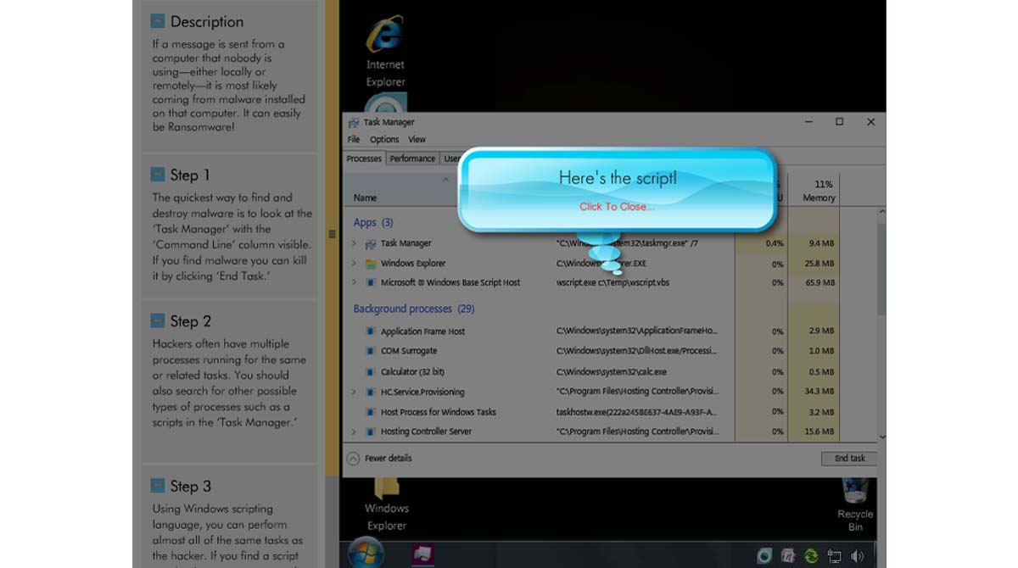Screen dimensions: 1018x568
Task: Collapse the Step 1 section with its minus icon
Action: point(158,174)
